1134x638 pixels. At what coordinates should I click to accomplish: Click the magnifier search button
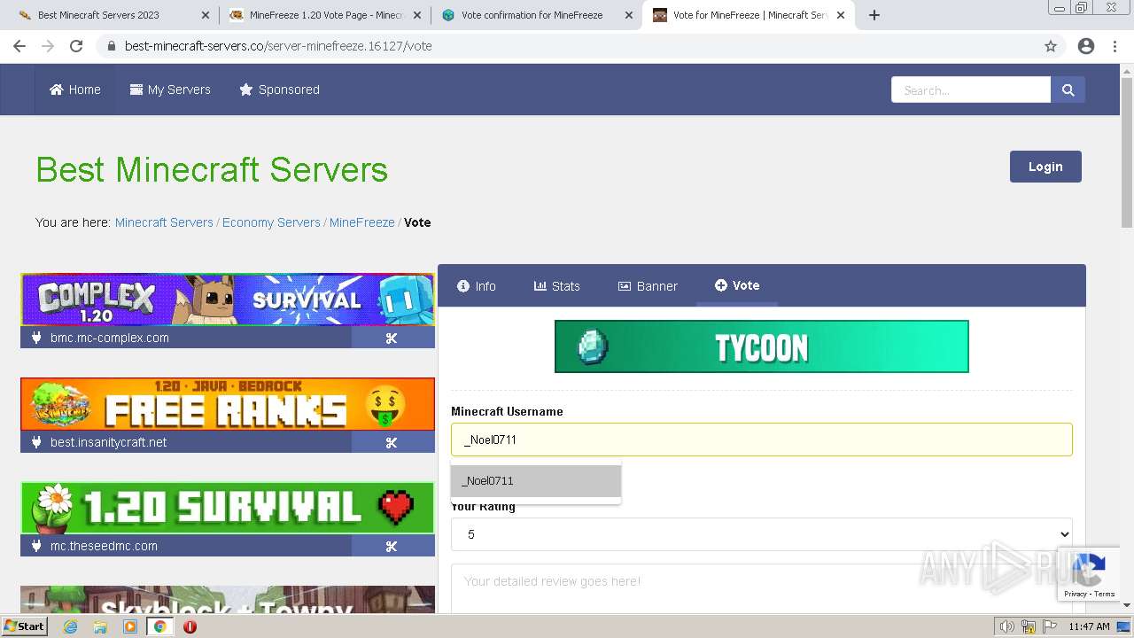coord(1068,89)
